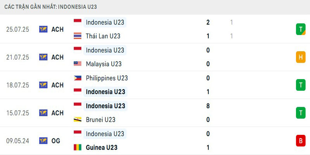The width and height of the screenshot is (310, 155).
Task: Click the ACH competition label for 18.07.25
Action: pyautogui.click(x=57, y=85)
